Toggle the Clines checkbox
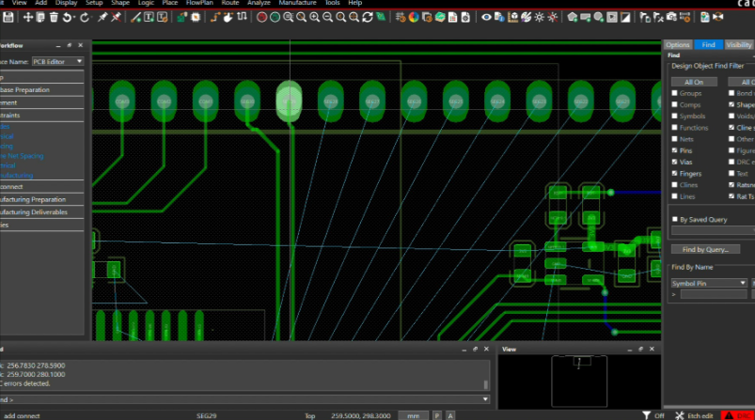This screenshot has height=420, width=755. coord(674,185)
